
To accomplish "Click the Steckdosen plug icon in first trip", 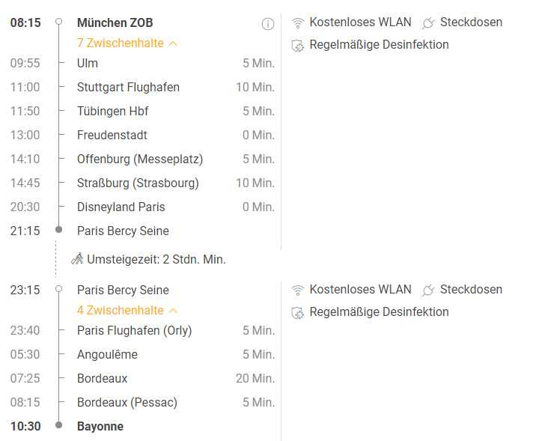I will coord(428,23).
